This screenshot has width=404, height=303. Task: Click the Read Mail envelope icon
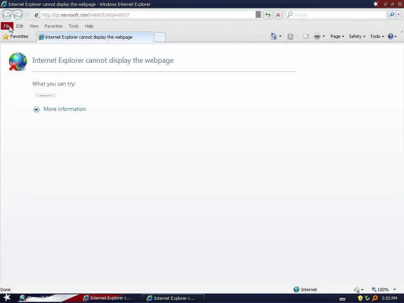306,36
